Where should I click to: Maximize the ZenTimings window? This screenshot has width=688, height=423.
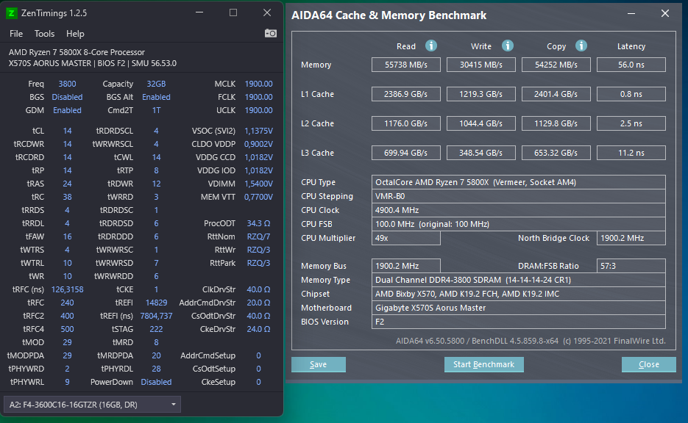[233, 12]
